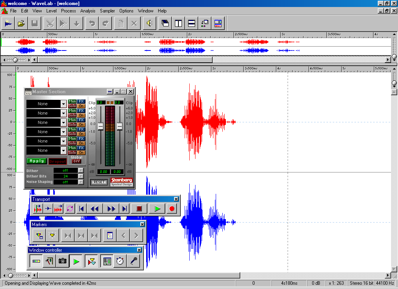Click the left master fader handle
The height and width of the screenshot is (289, 398).
[100, 126]
